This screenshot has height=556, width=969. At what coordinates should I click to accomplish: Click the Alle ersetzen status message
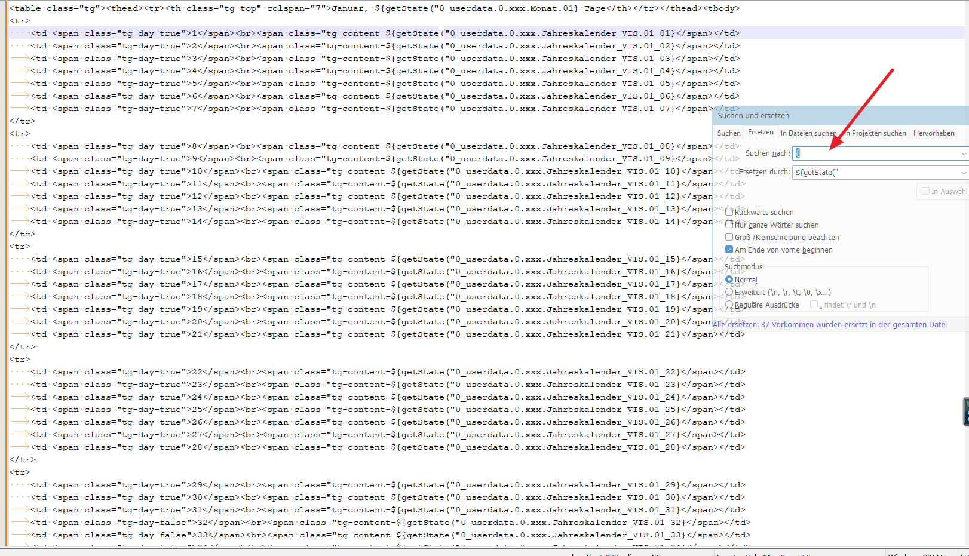(829, 325)
